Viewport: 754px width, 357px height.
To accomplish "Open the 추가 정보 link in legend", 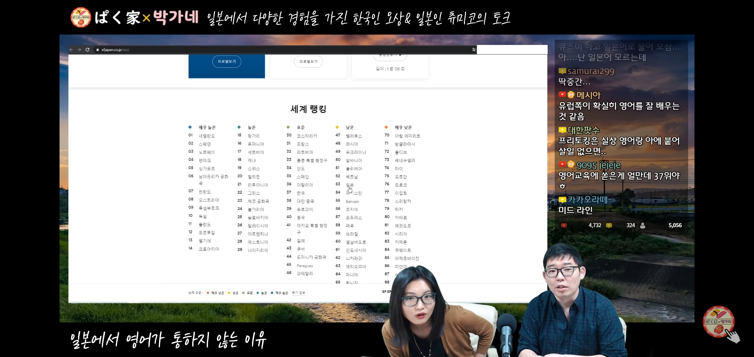I will point(298,293).
